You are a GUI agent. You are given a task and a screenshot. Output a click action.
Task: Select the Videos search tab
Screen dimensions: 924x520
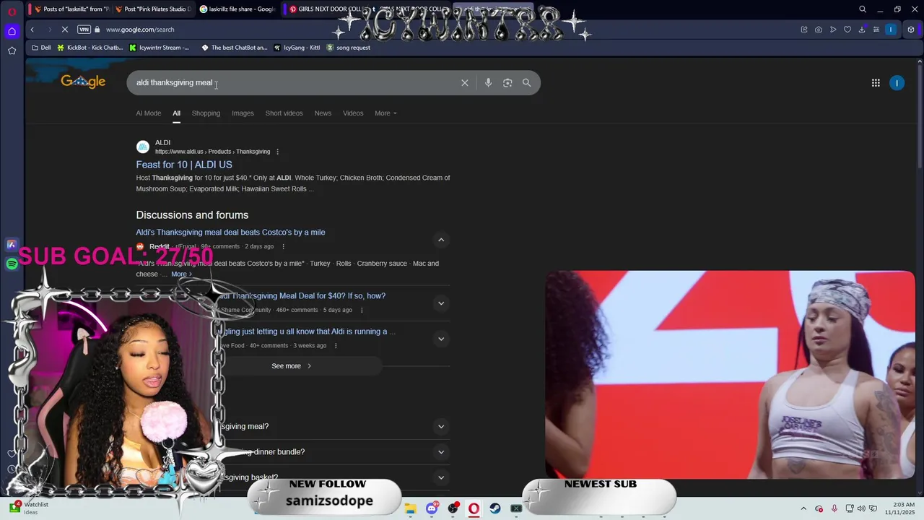click(353, 113)
